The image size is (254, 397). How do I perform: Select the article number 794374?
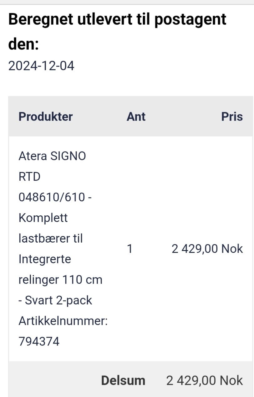pos(39,342)
